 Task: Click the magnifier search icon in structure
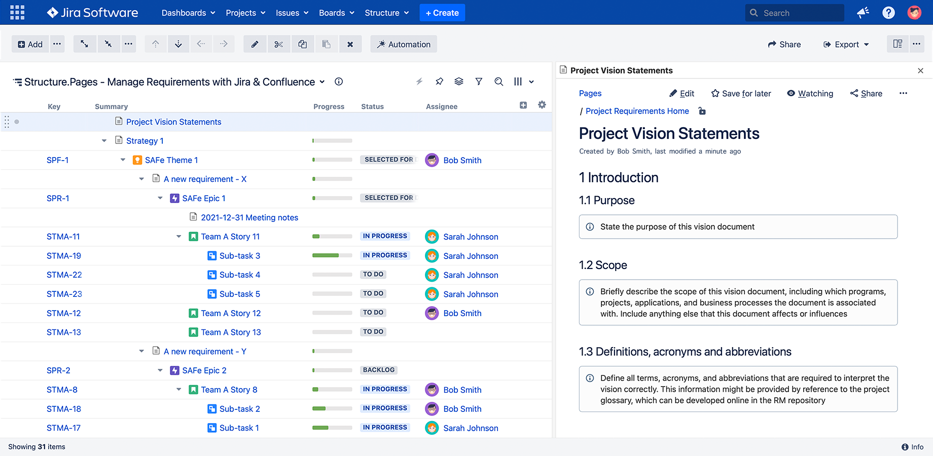499,82
